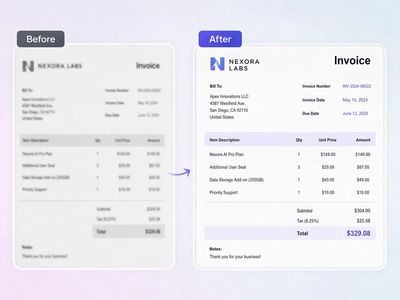Click the blurred Invoice title in Before invoice

tap(148, 66)
